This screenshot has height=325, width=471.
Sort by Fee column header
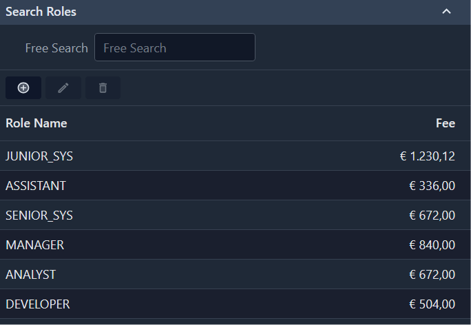pos(445,123)
